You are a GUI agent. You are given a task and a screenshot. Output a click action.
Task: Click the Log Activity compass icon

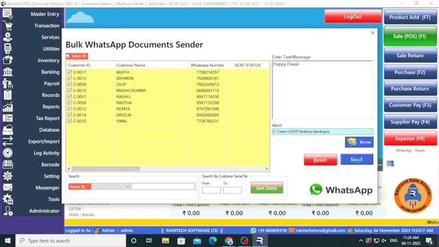[8, 153]
